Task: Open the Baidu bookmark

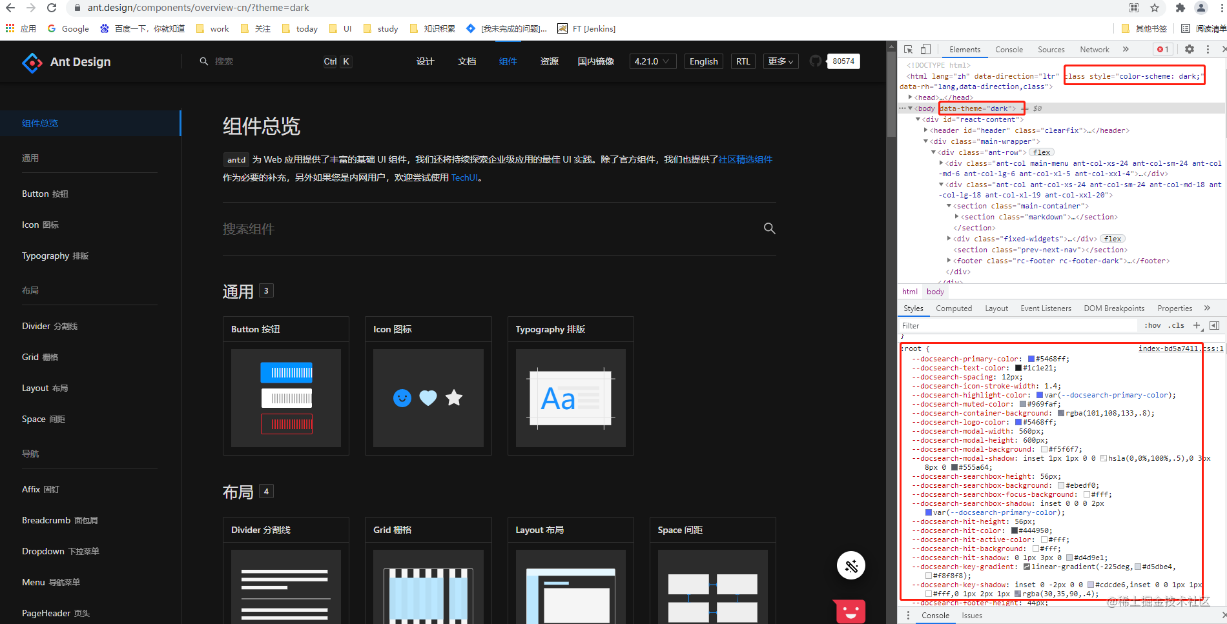Action: tap(142, 28)
